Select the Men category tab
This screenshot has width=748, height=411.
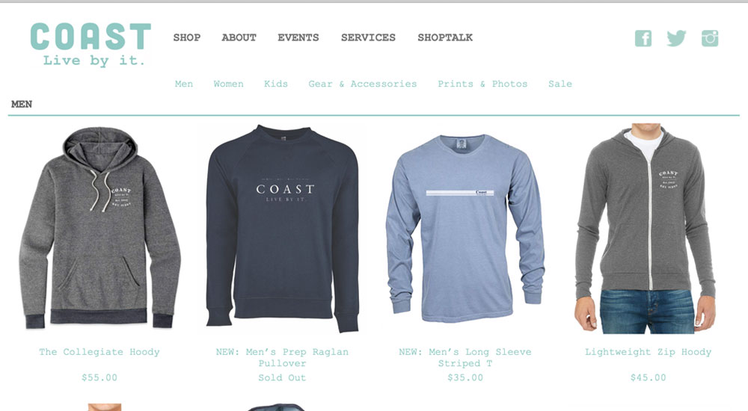pos(184,84)
